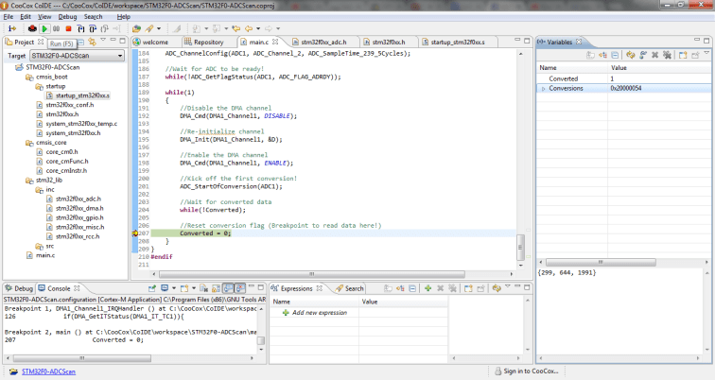Viewport: 715px width, 380px height.
Task: Click Pin Console icon in Console toolbar
Action: click(152, 288)
